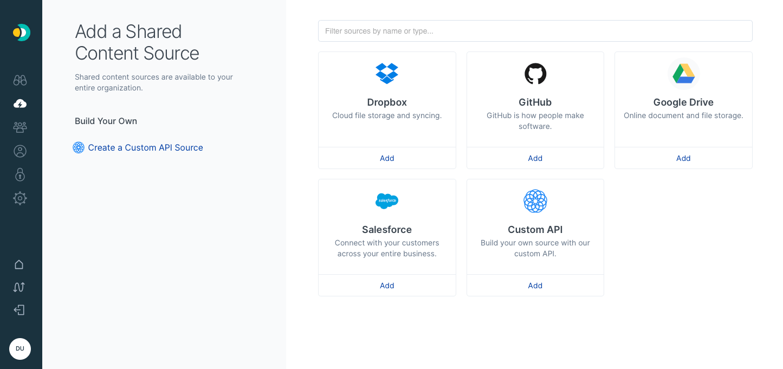Screen dimensions: 783x369
Task: Open the settings gear icon
Action: pyautogui.click(x=20, y=198)
